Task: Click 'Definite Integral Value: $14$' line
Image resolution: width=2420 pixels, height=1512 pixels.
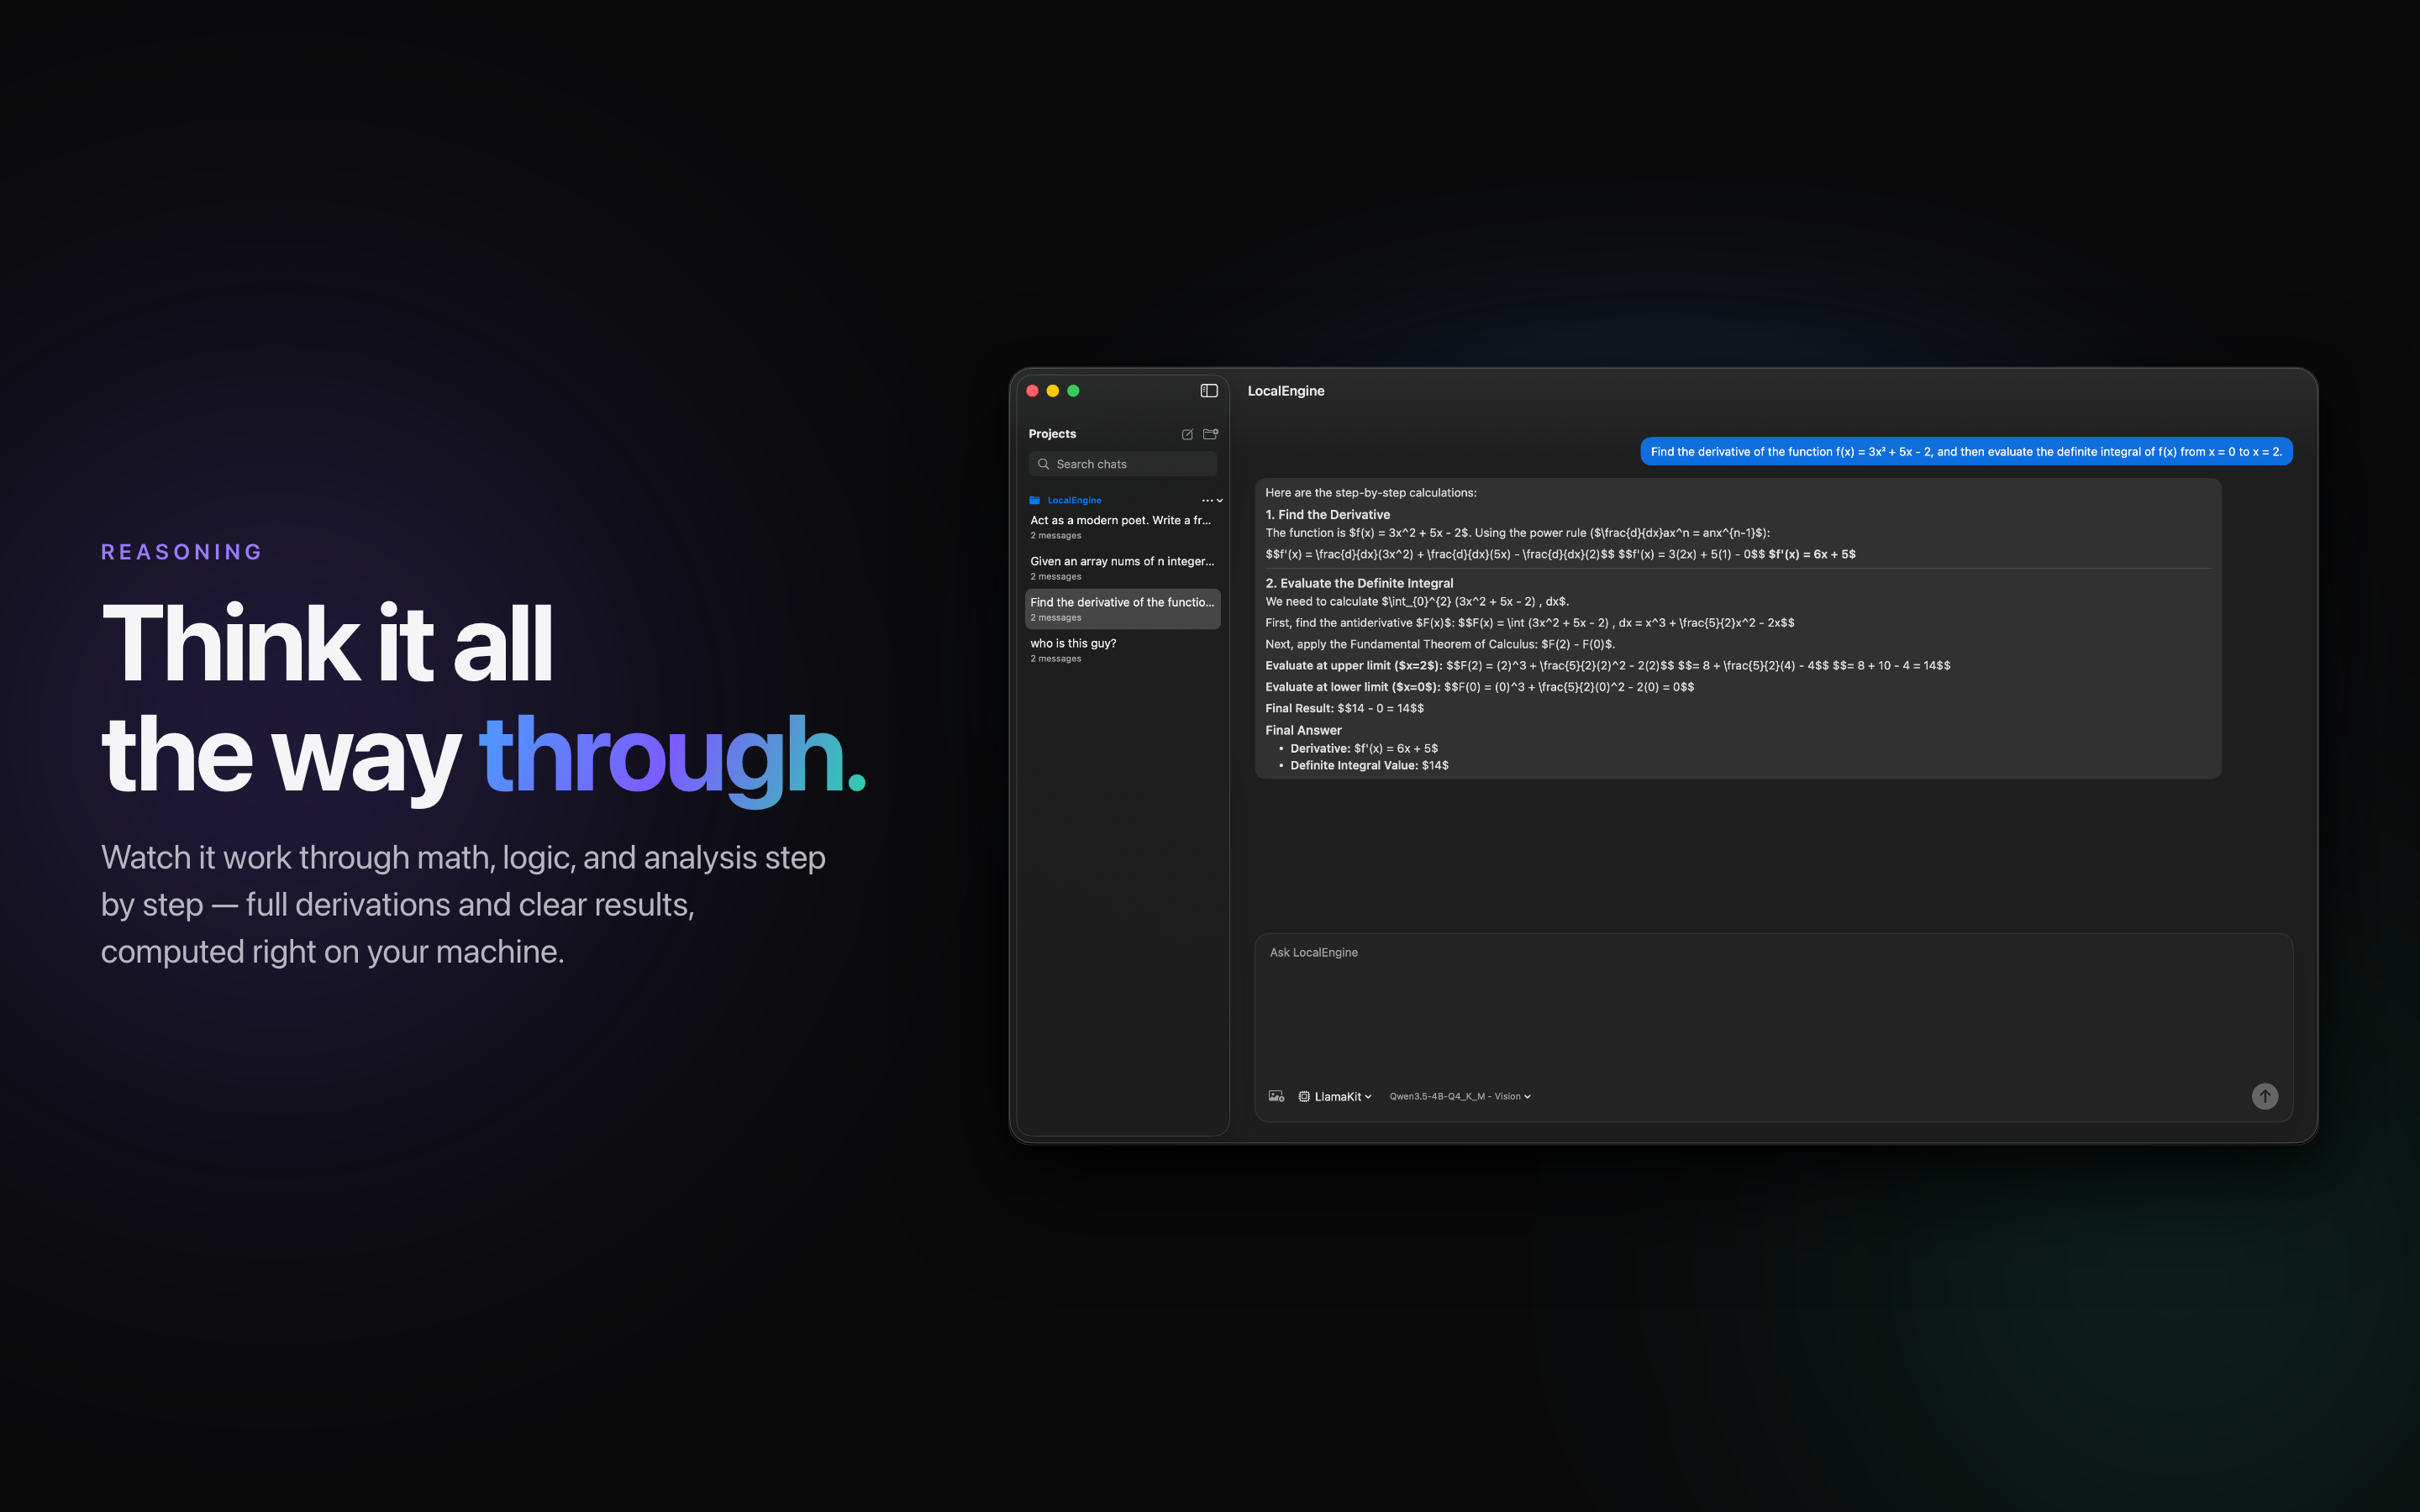Action: click(x=1368, y=765)
